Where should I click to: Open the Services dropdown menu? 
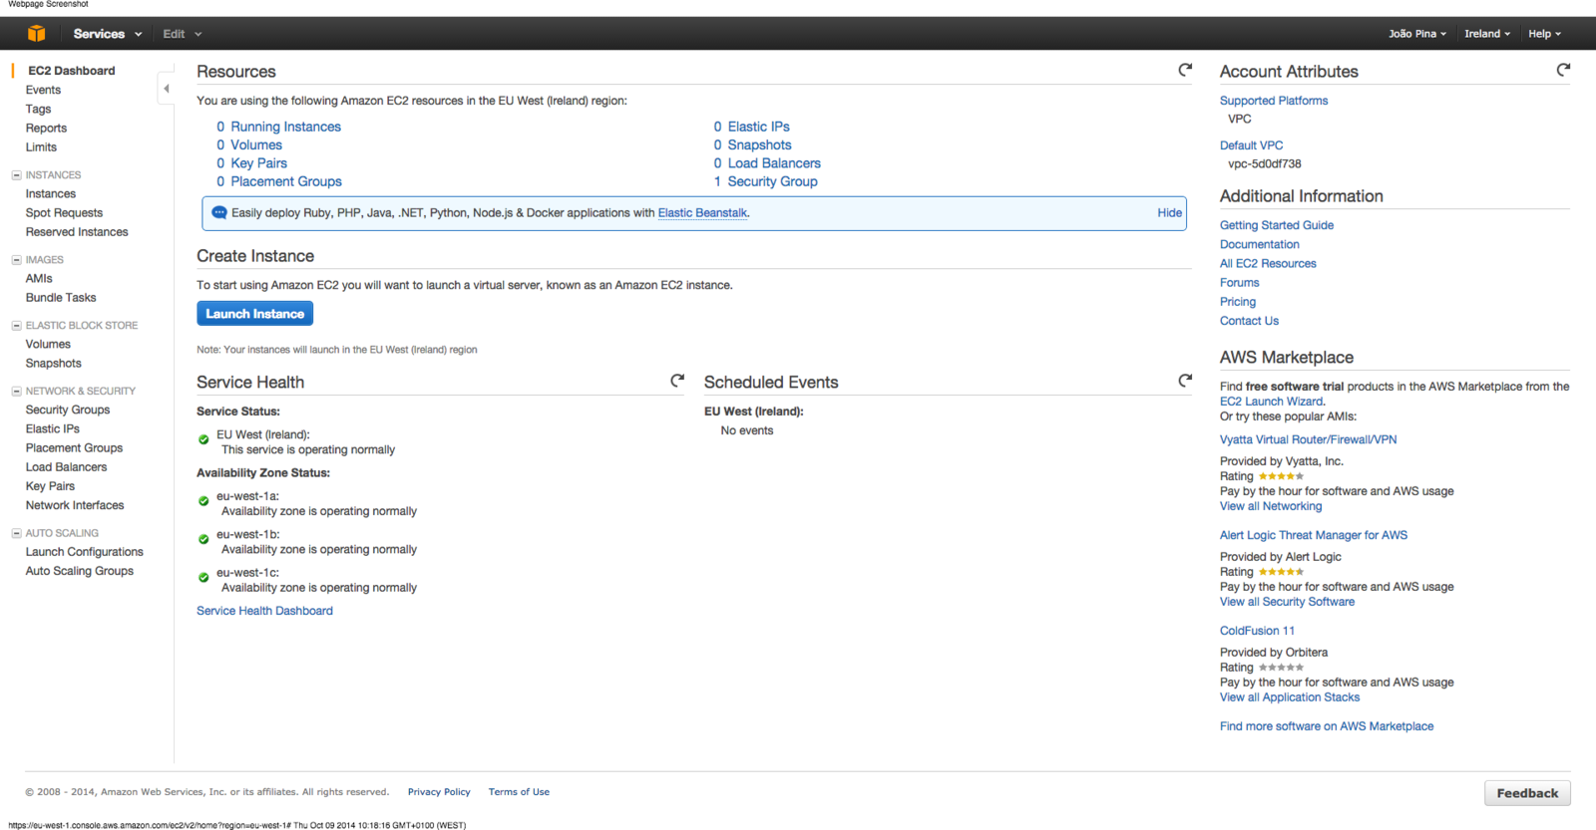pyautogui.click(x=107, y=34)
